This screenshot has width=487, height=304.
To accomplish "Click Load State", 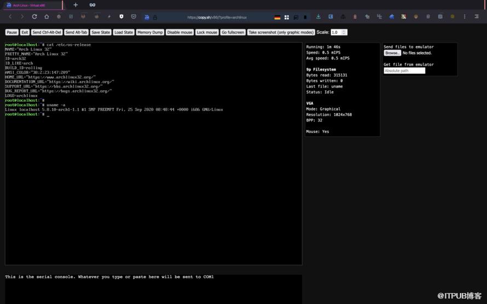I will (x=124, y=32).
